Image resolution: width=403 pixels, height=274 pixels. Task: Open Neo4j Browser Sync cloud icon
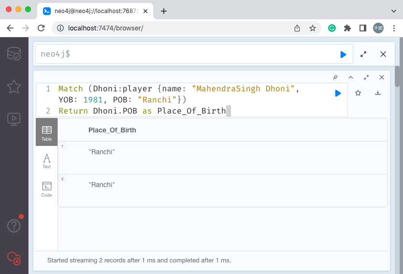click(x=14, y=259)
